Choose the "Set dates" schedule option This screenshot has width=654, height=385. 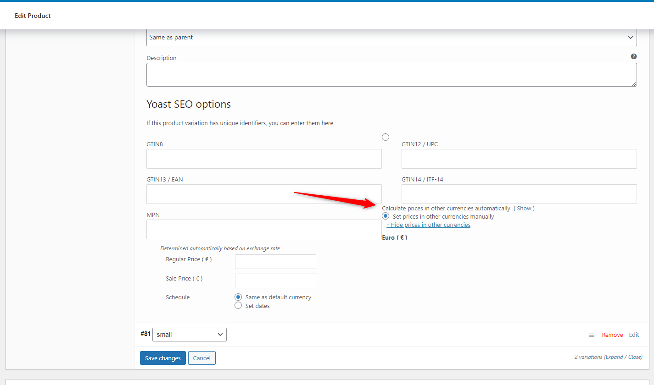(x=238, y=306)
